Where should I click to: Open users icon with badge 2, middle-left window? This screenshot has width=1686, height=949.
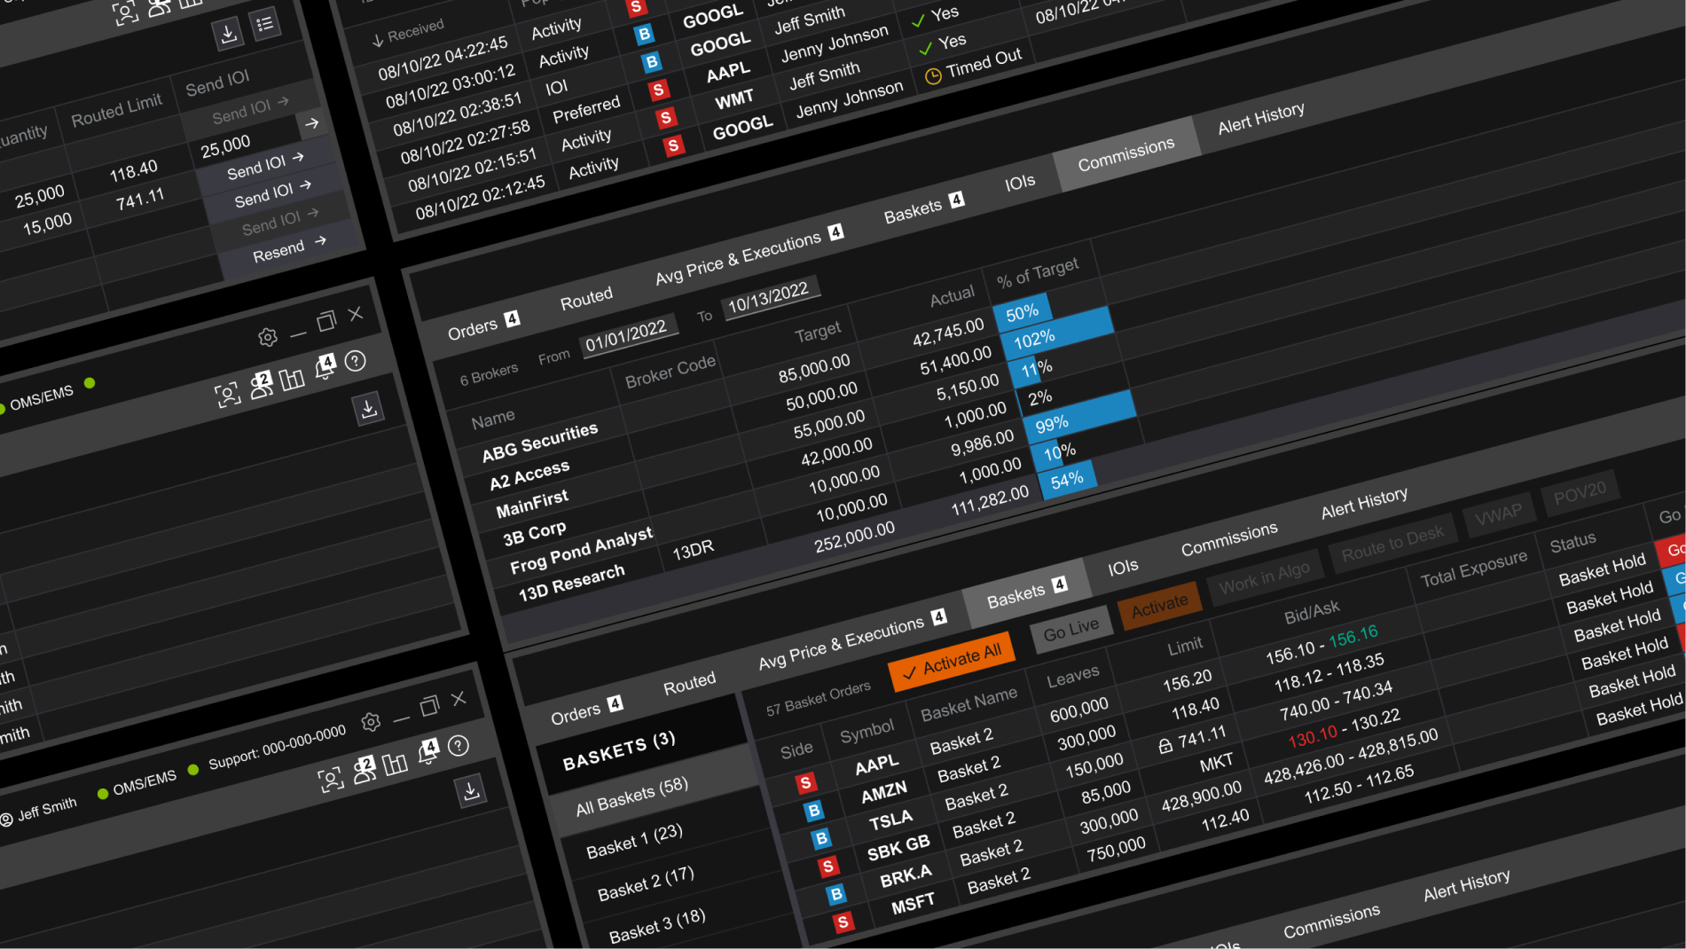(261, 385)
